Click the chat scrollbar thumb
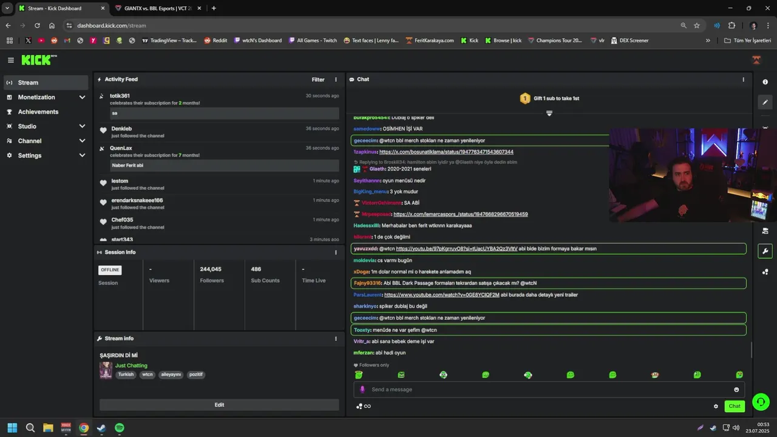The height and width of the screenshot is (437, 777). coord(752,350)
